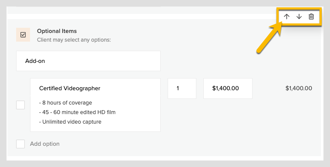
Task: Click the 'Unlimited video capture' description line
Action: (70, 122)
